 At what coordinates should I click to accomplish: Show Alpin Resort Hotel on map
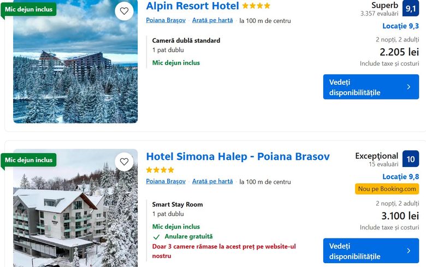coord(212,20)
